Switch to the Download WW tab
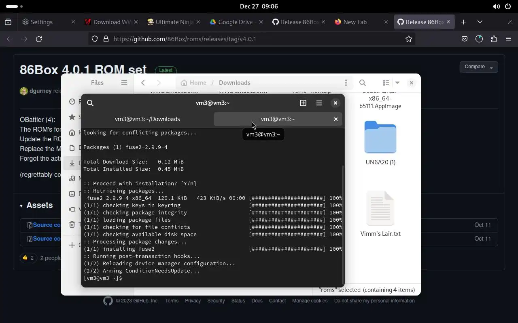 [111, 22]
